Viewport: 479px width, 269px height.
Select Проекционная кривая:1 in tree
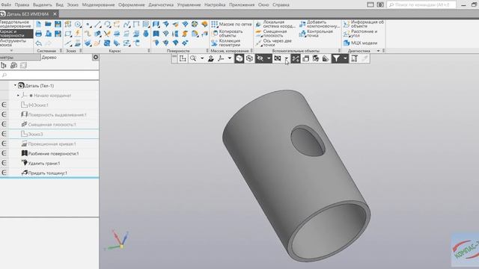pos(49,144)
